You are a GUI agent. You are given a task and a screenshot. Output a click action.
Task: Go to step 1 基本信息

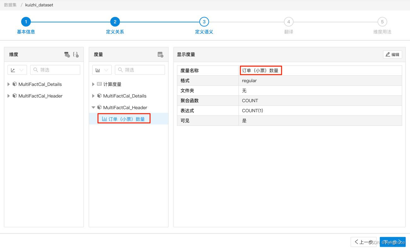[26, 22]
